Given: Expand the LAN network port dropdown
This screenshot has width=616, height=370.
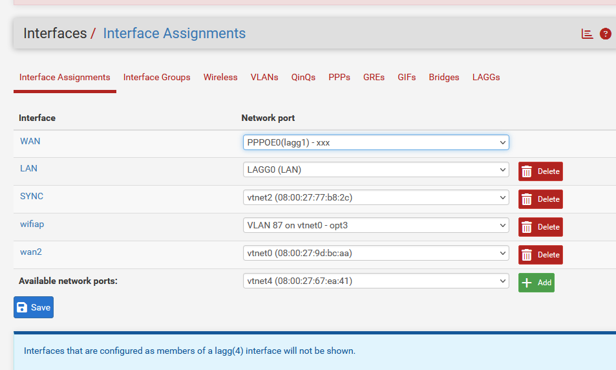Looking at the screenshot, I should (376, 170).
